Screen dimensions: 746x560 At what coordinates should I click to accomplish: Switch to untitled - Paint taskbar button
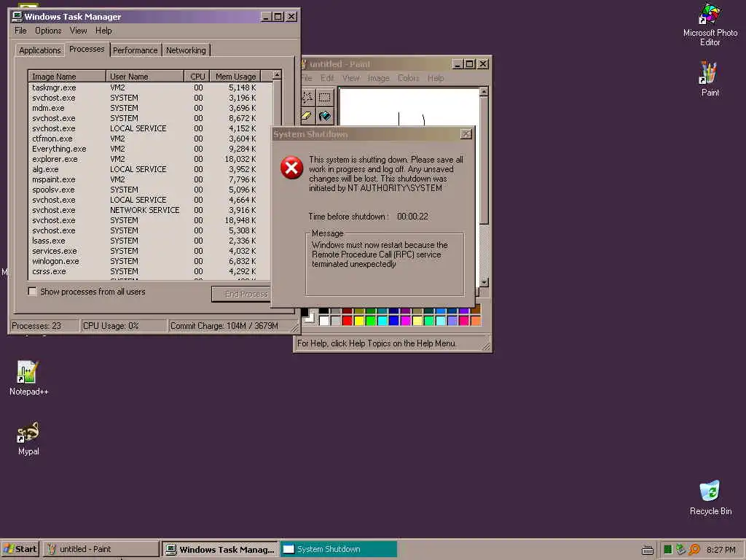[x=101, y=549]
